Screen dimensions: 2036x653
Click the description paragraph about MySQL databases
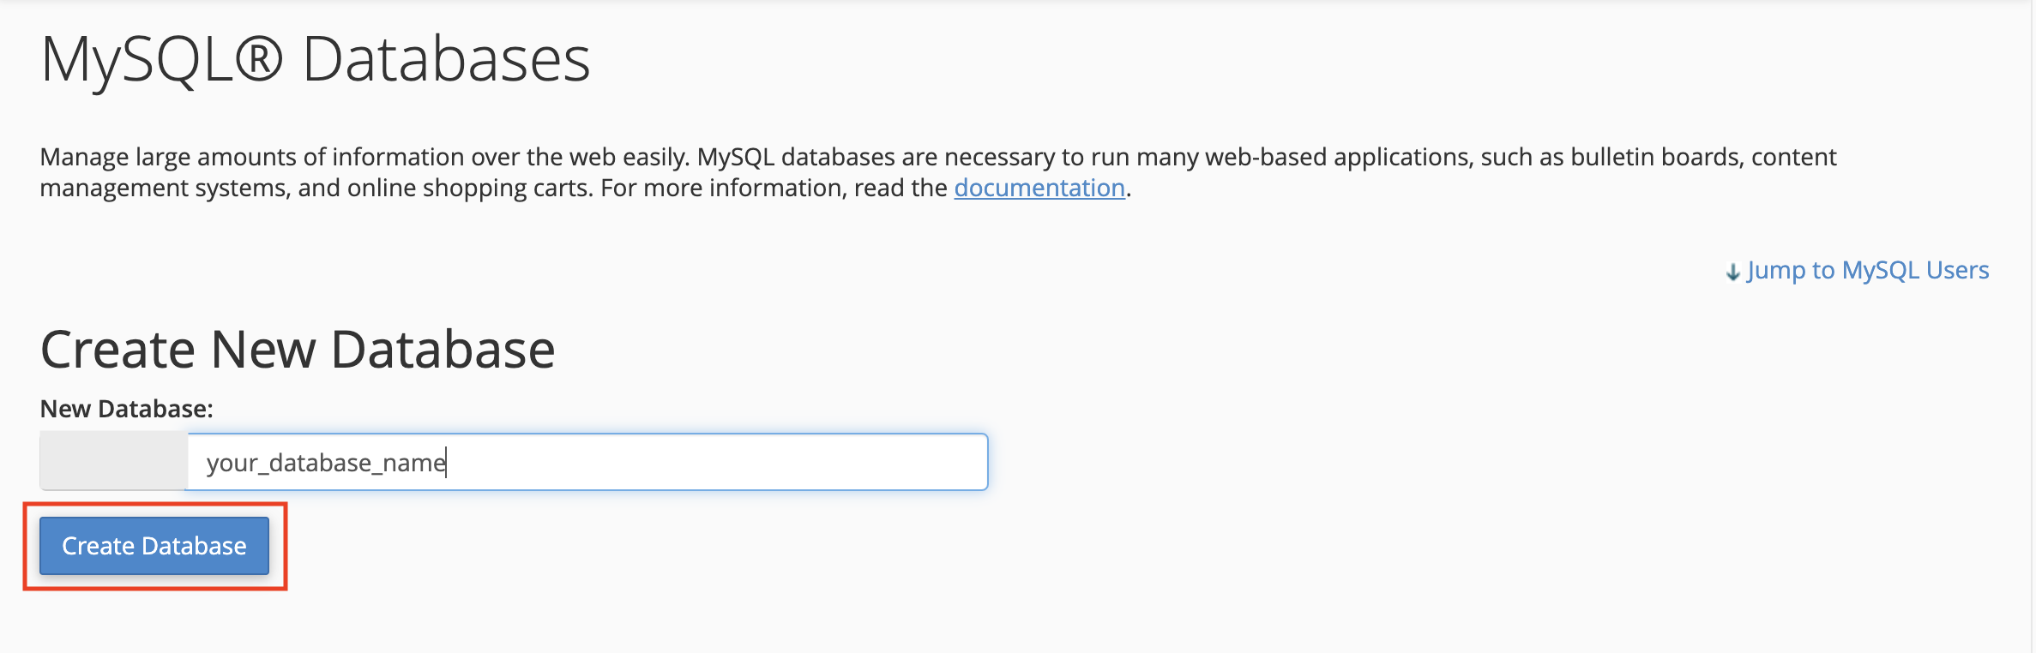(938, 172)
